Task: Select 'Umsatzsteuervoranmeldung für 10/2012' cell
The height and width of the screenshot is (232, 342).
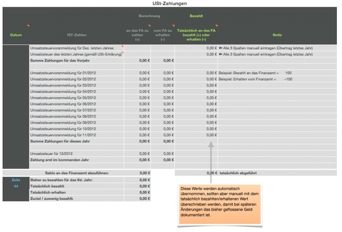Action: click(77, 129)
